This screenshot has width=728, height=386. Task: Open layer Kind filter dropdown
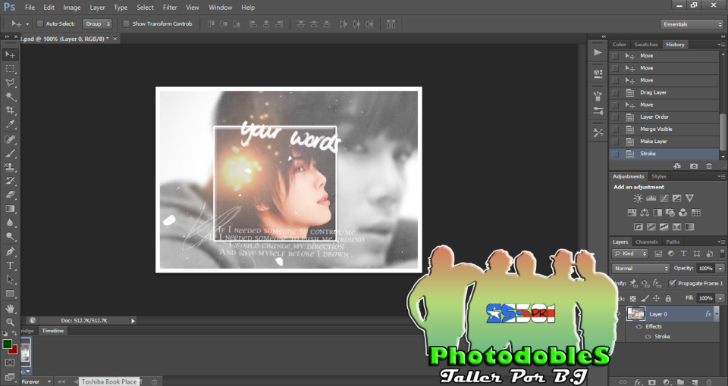[x=630, y=254]
